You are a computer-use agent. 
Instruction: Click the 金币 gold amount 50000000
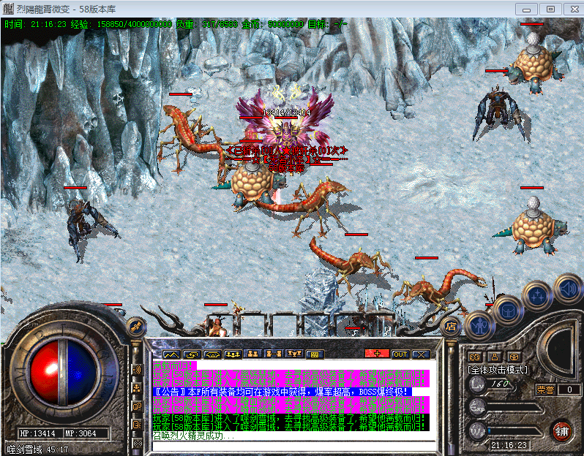point(273,25)
